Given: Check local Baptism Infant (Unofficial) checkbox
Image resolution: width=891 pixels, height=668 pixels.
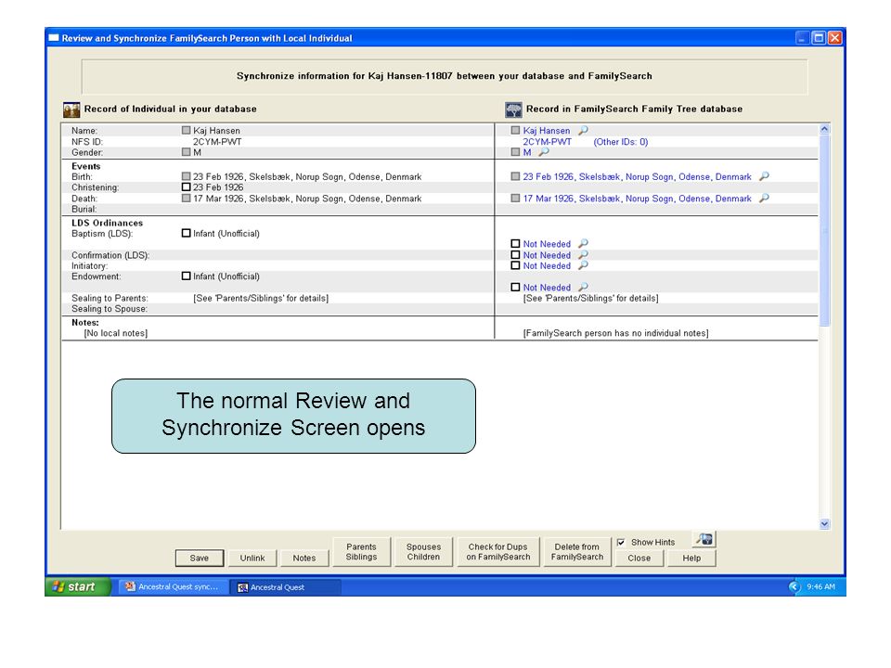Looking at the screenshot, I should pyautogui.click(x=186, y=233).
